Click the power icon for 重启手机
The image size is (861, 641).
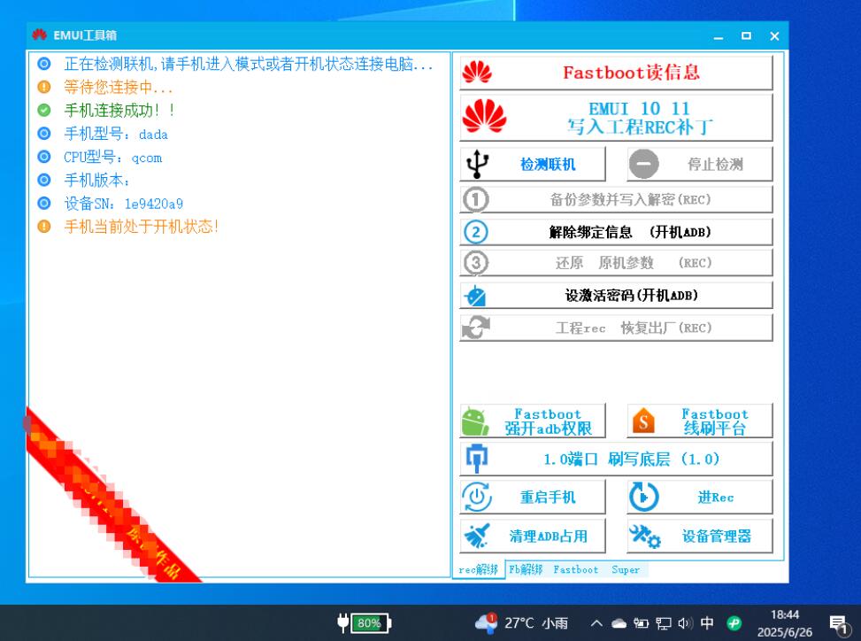point(477,498)
